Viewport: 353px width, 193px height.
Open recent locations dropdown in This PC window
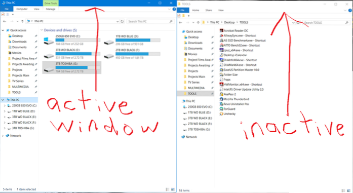click(17, 21)
